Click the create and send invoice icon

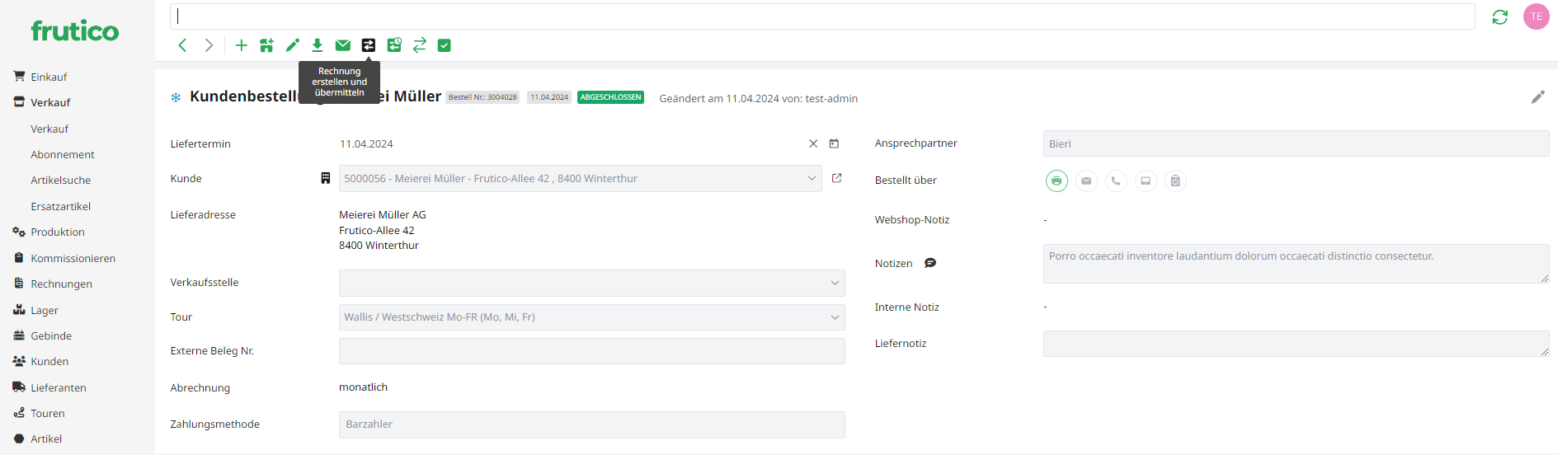tap(369, 45)
